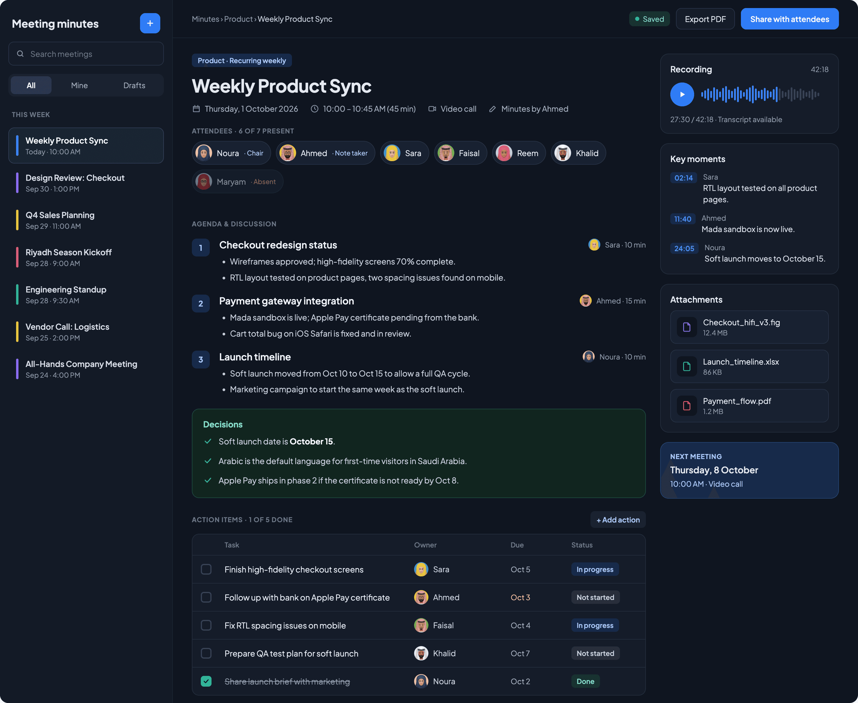Click In progress status for Faisal's task
The height and width of the screenshot is (703, 858).
pos(595,625)
